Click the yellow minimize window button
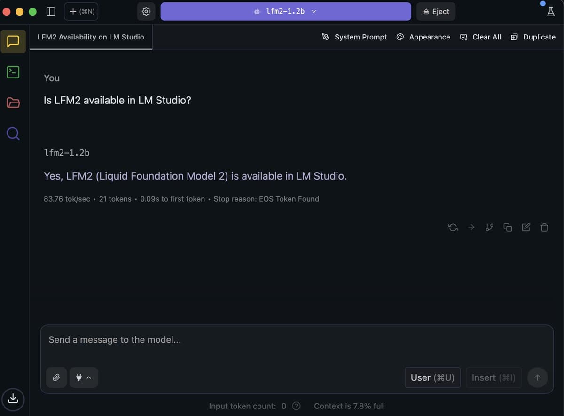 coord(19,12)
